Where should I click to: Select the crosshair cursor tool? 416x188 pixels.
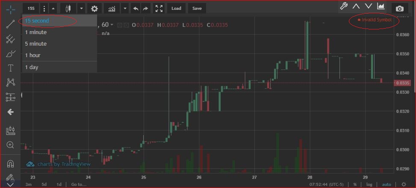point(10,9)
